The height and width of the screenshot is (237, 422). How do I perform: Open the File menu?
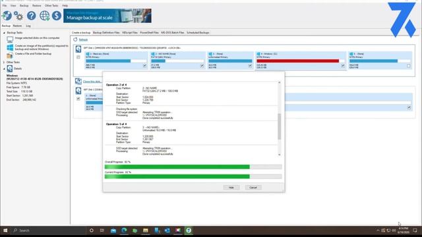[5, 6]
